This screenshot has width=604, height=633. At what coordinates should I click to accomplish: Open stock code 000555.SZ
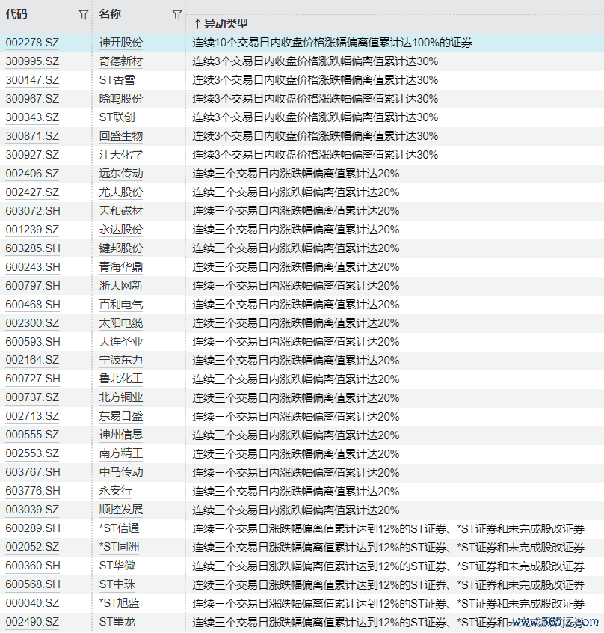(32, 435)
